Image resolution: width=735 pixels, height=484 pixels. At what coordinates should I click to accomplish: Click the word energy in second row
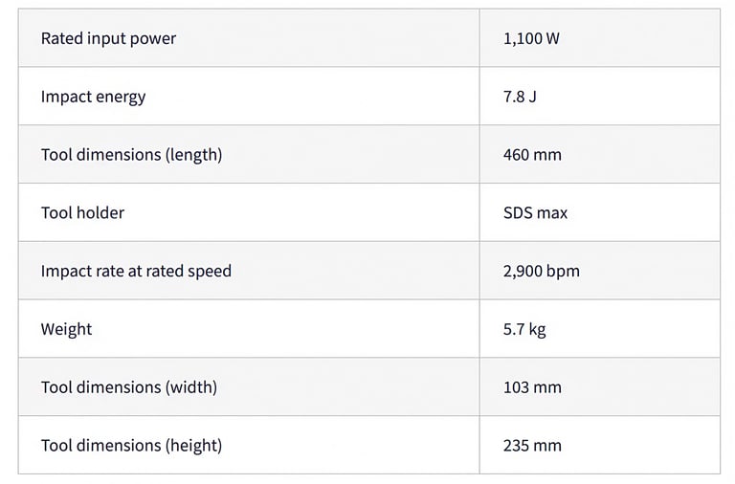(x=119, y=98)
